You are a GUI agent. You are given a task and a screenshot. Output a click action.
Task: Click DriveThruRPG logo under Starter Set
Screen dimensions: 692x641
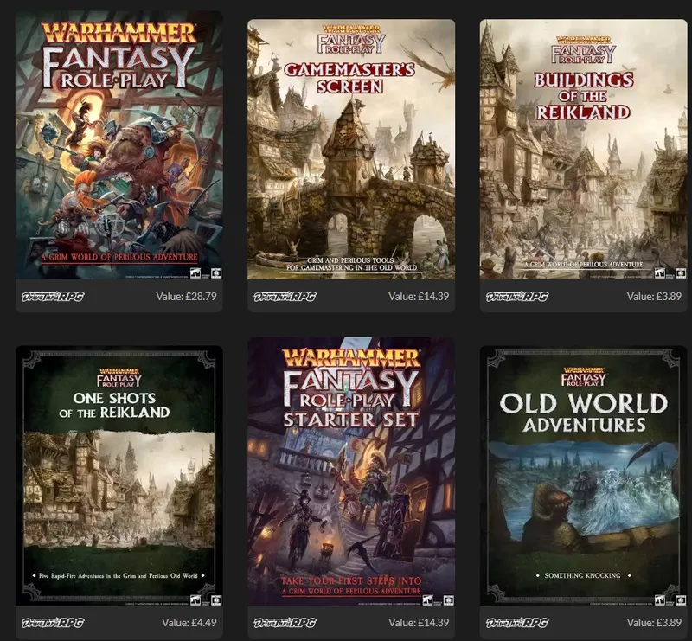click(x=285, y=623)
